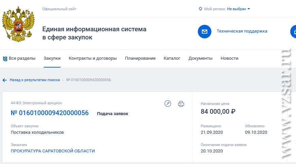
Task: Expand the Не выбран region dropdown
Action: coord(239,9)
